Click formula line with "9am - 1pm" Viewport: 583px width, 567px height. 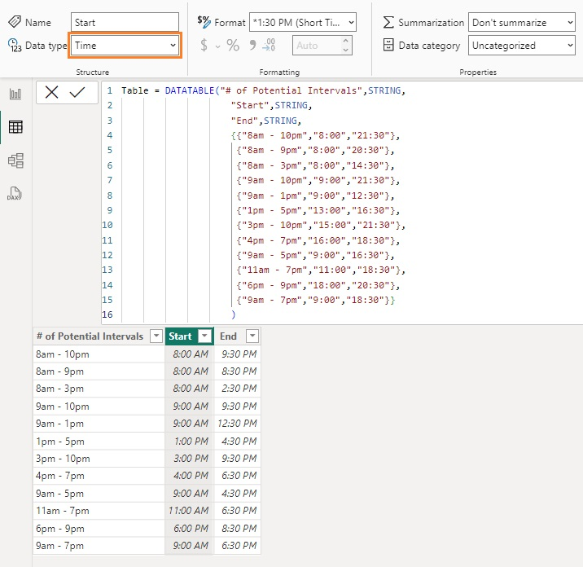click(315, 196)
